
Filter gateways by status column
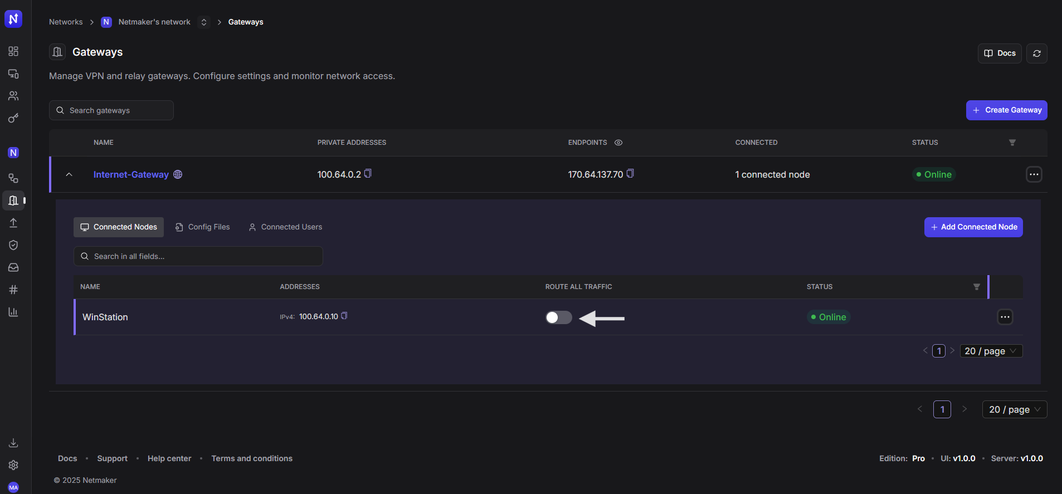point(1012,143)
